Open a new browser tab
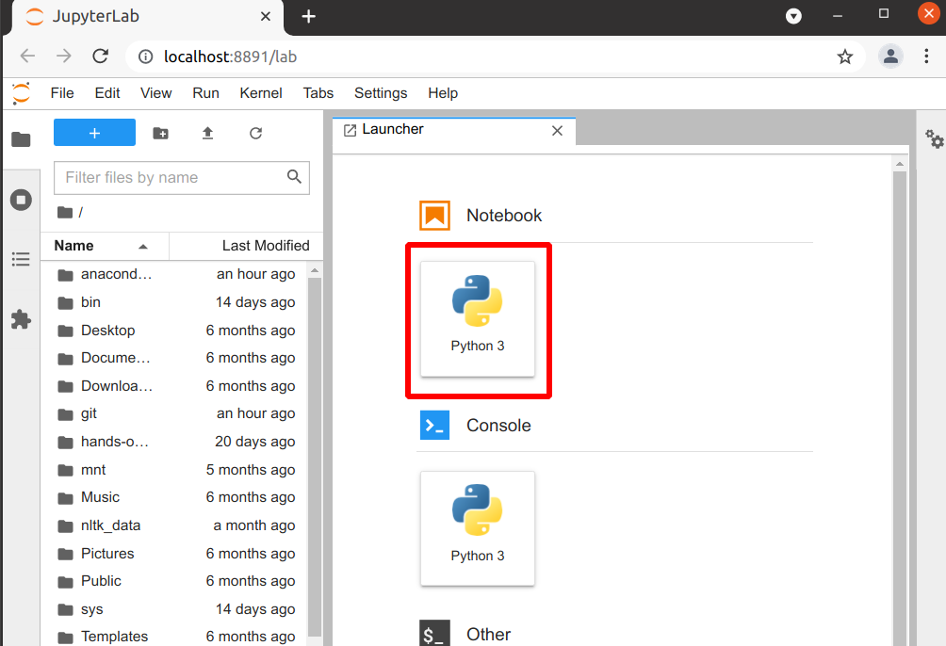This screenshot has height=646, width=946. pos(308,16)
